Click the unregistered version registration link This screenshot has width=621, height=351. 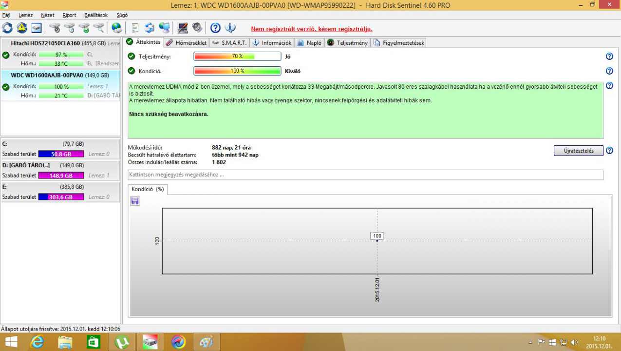312,29
